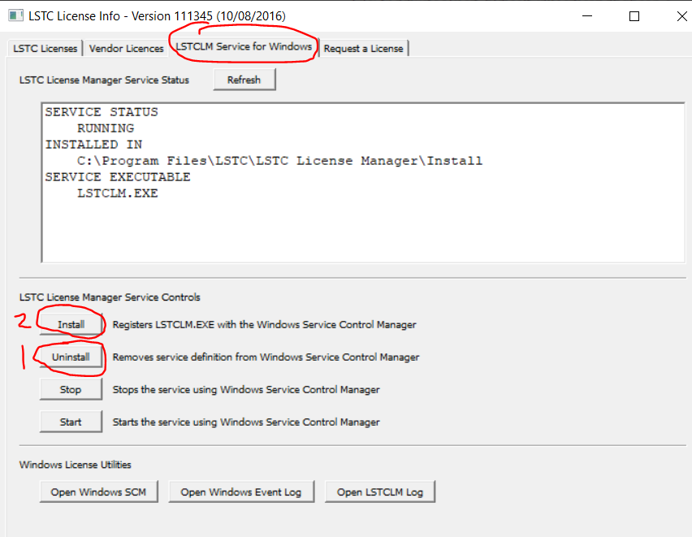The width and height of the screenshot is (692, 537).
Task: Click the SERVICE EXECUTABLE line
Action: (x=118, y=177)
